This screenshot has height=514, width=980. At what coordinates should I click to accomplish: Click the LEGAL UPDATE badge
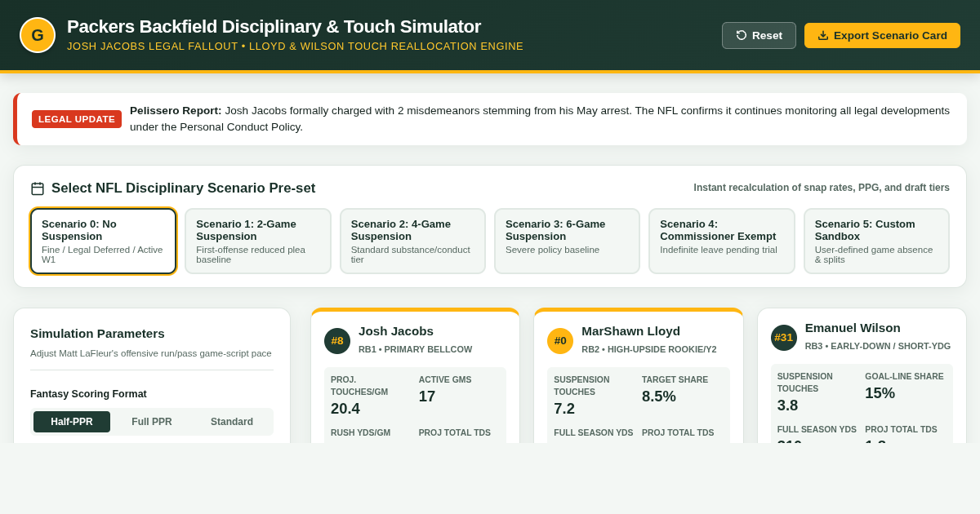point(77,119)
